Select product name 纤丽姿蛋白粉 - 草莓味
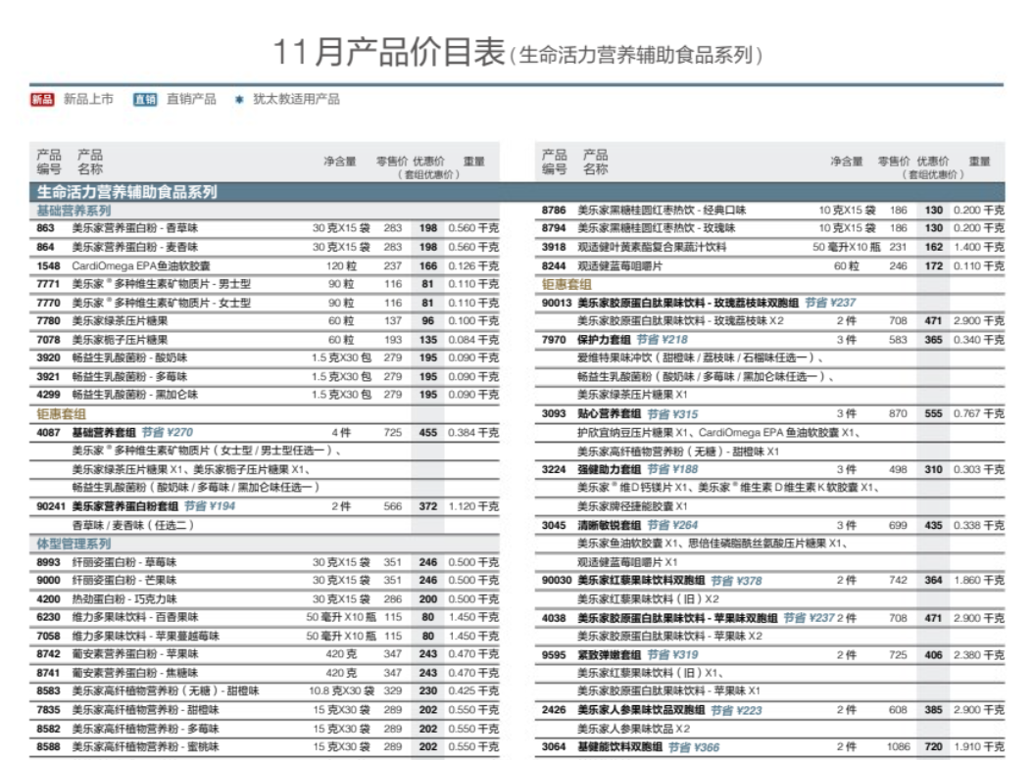This screenshot has width=1033, height=760. (x=124, y=562)
